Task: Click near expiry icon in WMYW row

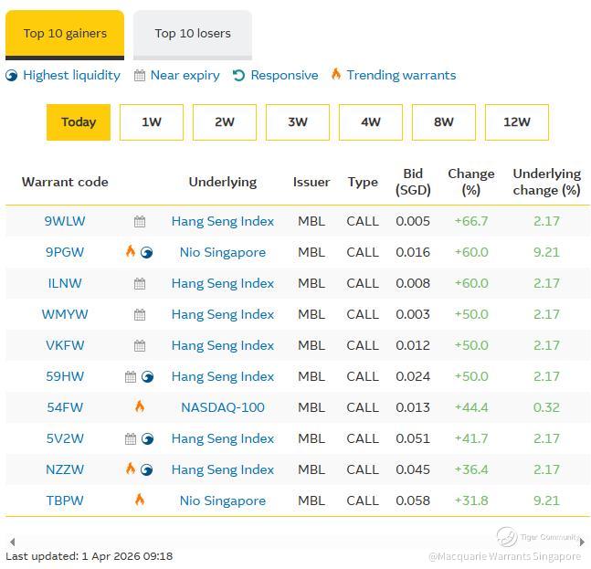Action: point(140,314)
